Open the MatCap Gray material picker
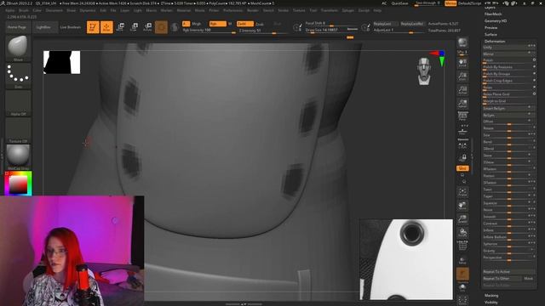The width and height of the screenshot is (545, 306). 18,156
